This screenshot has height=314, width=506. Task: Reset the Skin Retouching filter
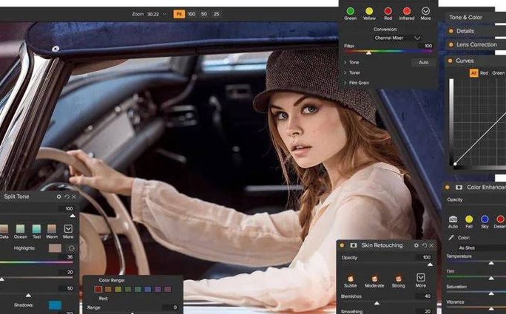click(x=425, y=245)
